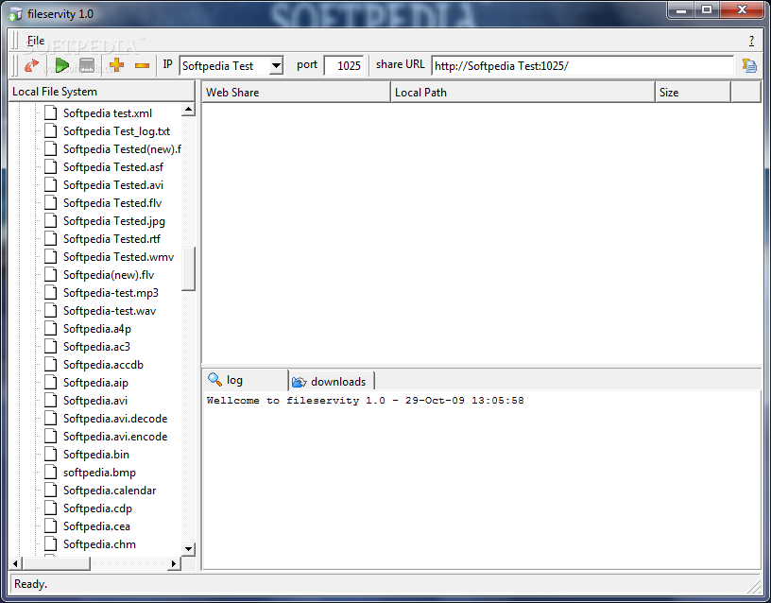Sort by Web Share column header
Image resolution: width=771 pixels, height=603 pixels.
coord(296,93)
